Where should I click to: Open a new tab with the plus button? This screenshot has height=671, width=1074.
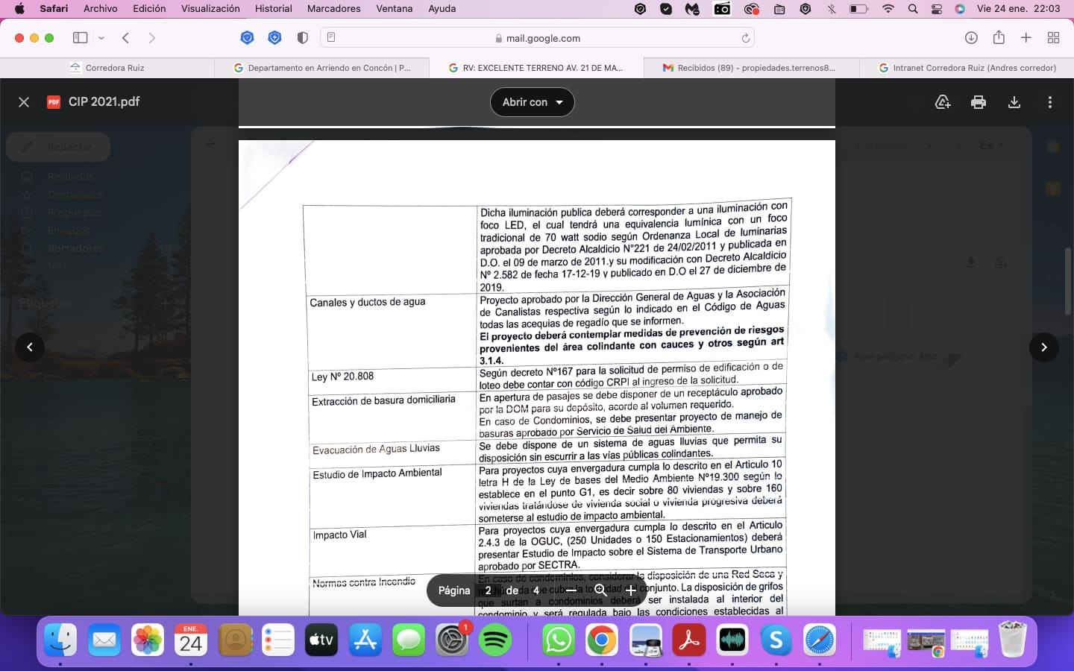(x=1026, y=38)
